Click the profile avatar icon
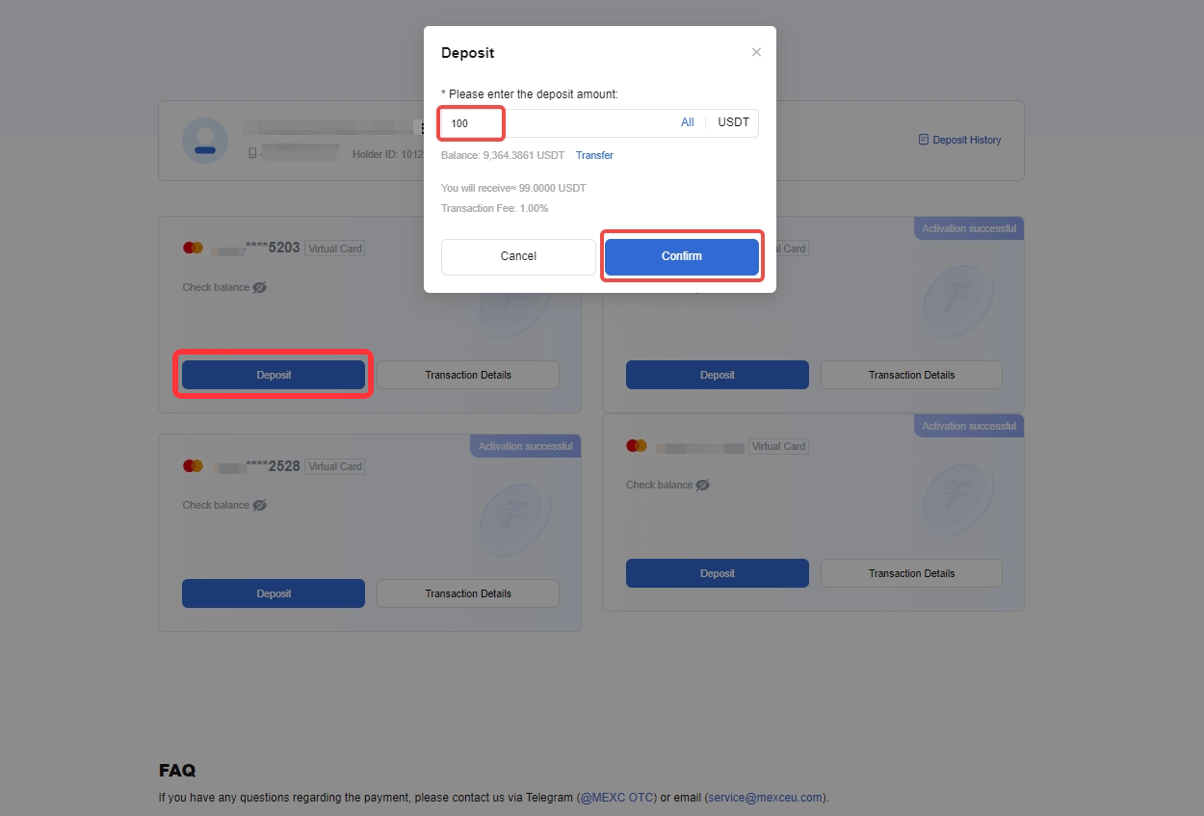 pos(205,141)
